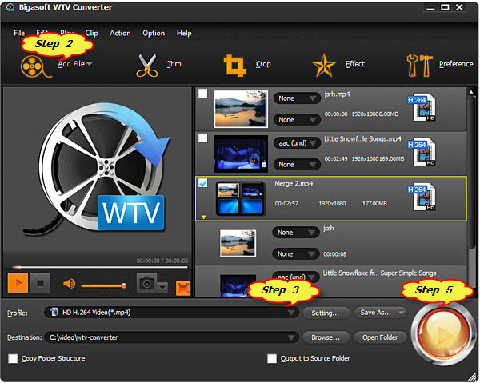Select Little Snowflake video thumbnail
Image resolution: width=480 pixels, height=383 pixels.
(241, 154)
